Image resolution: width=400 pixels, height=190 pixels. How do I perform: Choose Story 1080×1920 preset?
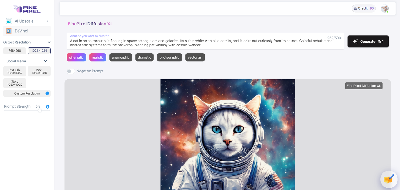(x=15, y=83)
